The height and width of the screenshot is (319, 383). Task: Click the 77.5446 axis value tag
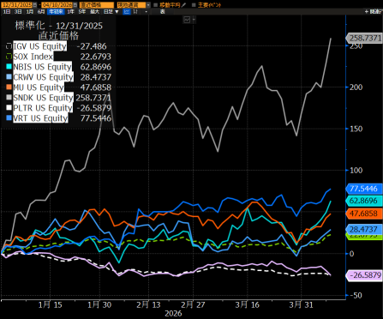point(364,189)
